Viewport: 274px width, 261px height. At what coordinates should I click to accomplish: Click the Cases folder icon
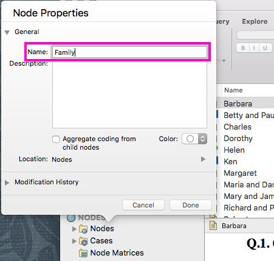83,241
